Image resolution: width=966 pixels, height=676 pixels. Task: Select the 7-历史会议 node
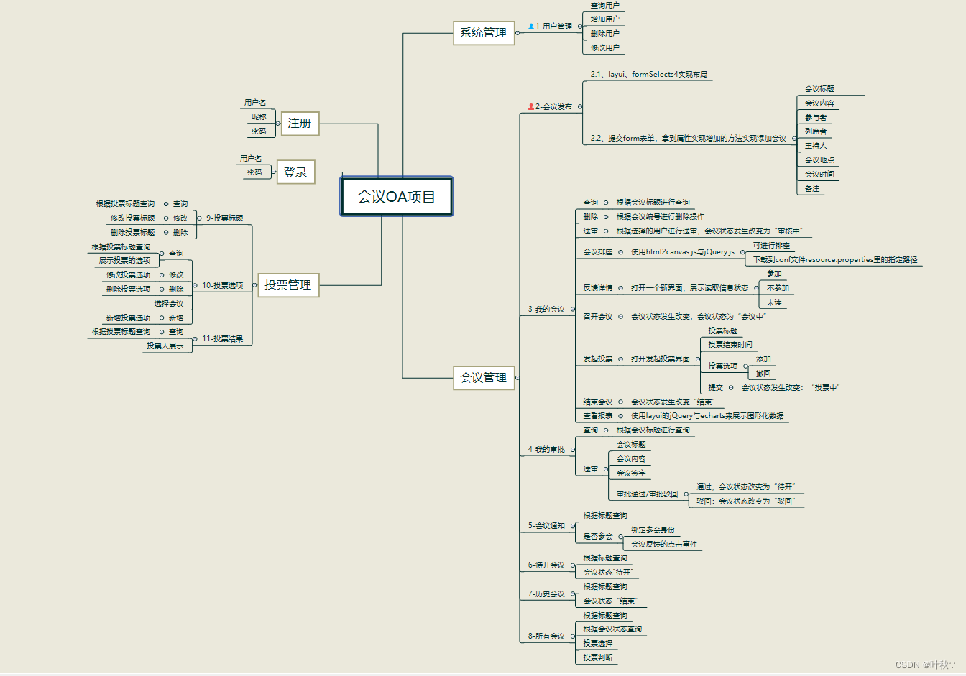coord(546,594)
